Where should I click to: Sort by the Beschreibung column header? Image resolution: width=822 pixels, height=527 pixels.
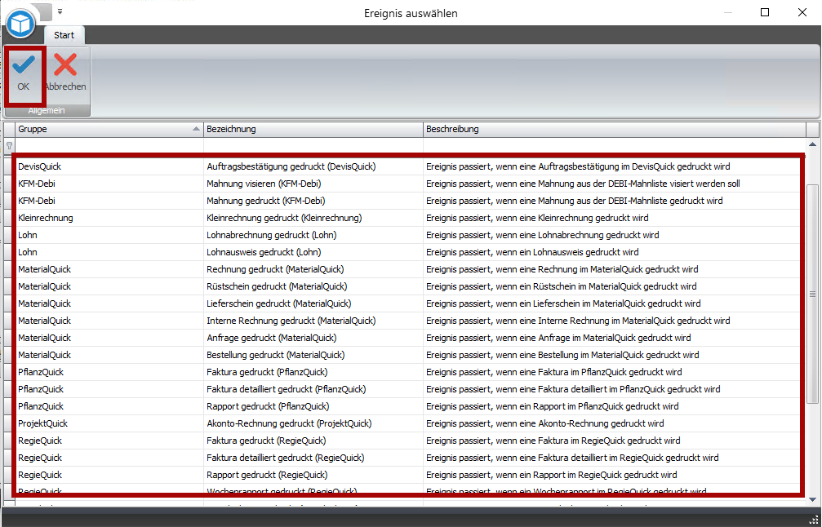pos(615,129)
